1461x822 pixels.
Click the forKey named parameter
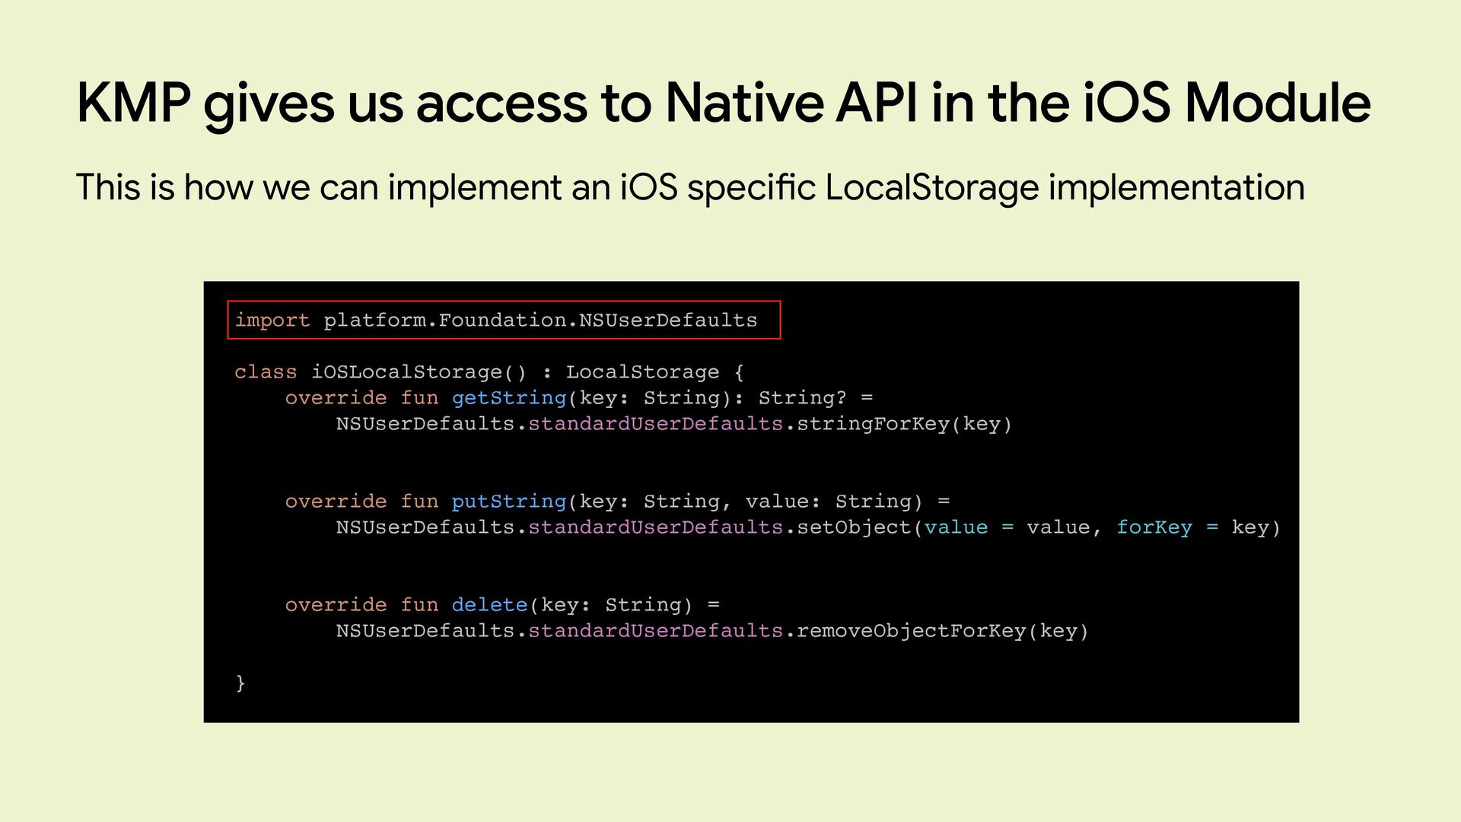pos(1154,527)
